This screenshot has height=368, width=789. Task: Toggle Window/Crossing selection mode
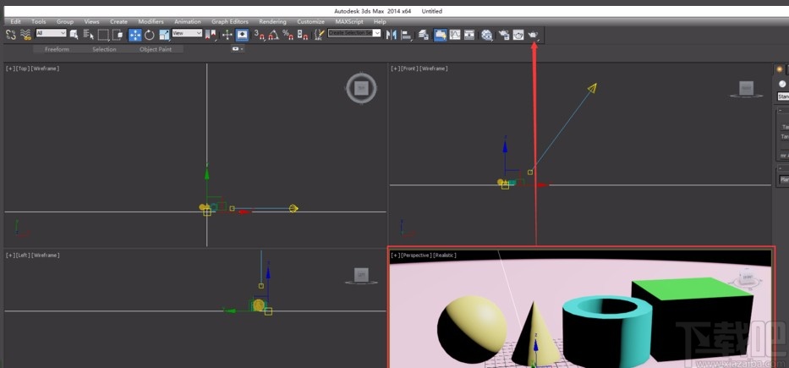[x=118, y=34]
